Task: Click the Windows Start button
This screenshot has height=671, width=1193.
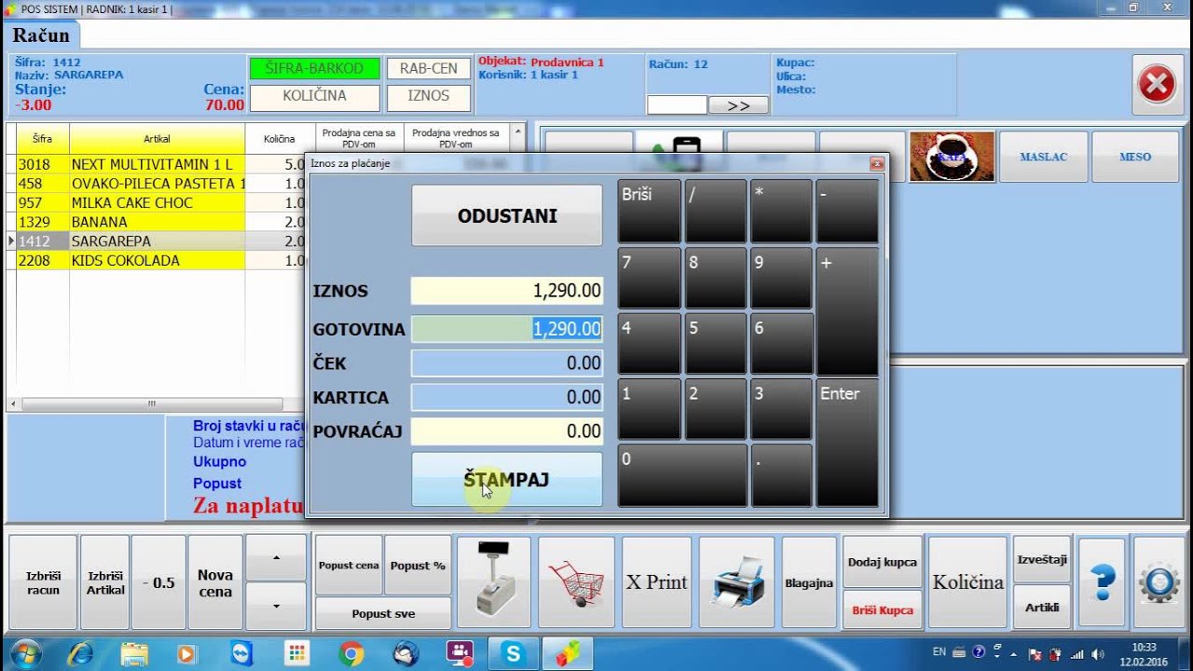Action: click(24, 653)
